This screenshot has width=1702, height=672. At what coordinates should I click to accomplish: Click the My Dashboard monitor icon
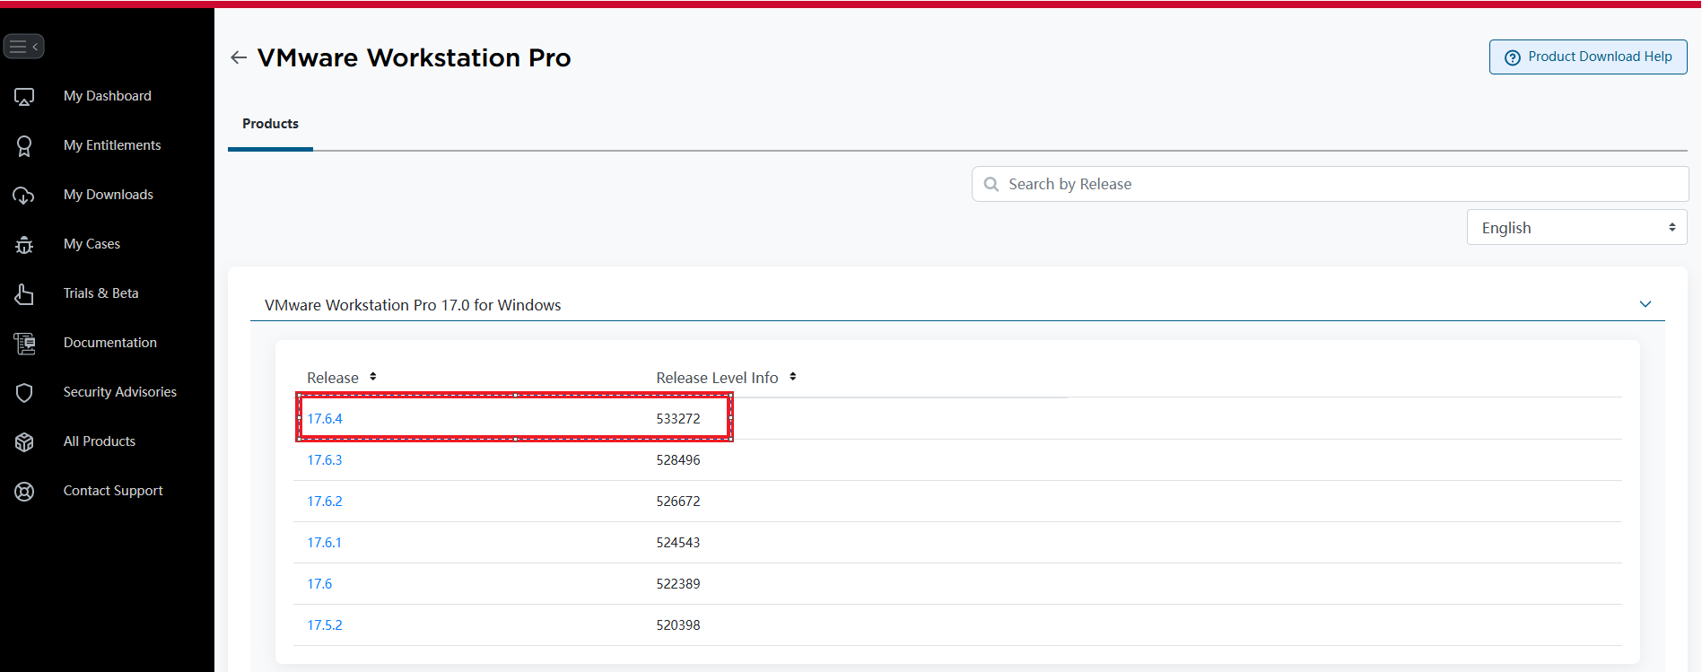(24, 97)
